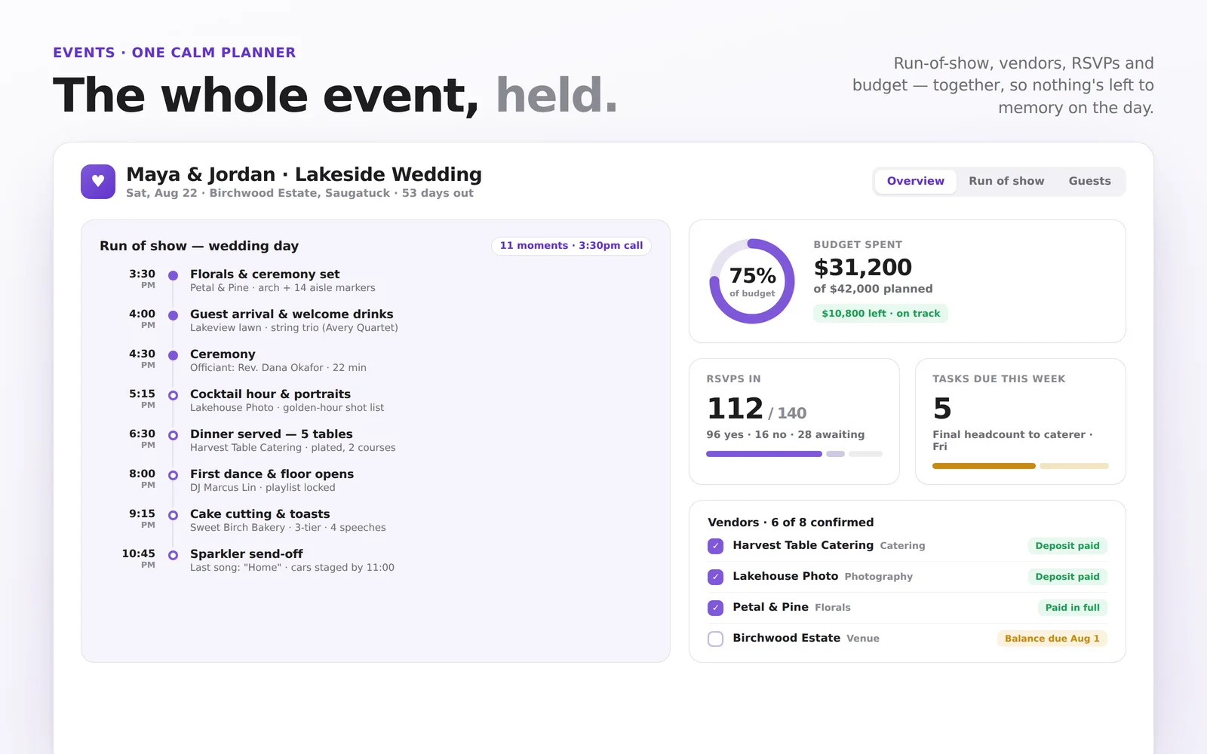Image resolution: width=1207 pixels, height=754 pixels.
Task: Click the purple heart event icon
Action: 98,182
